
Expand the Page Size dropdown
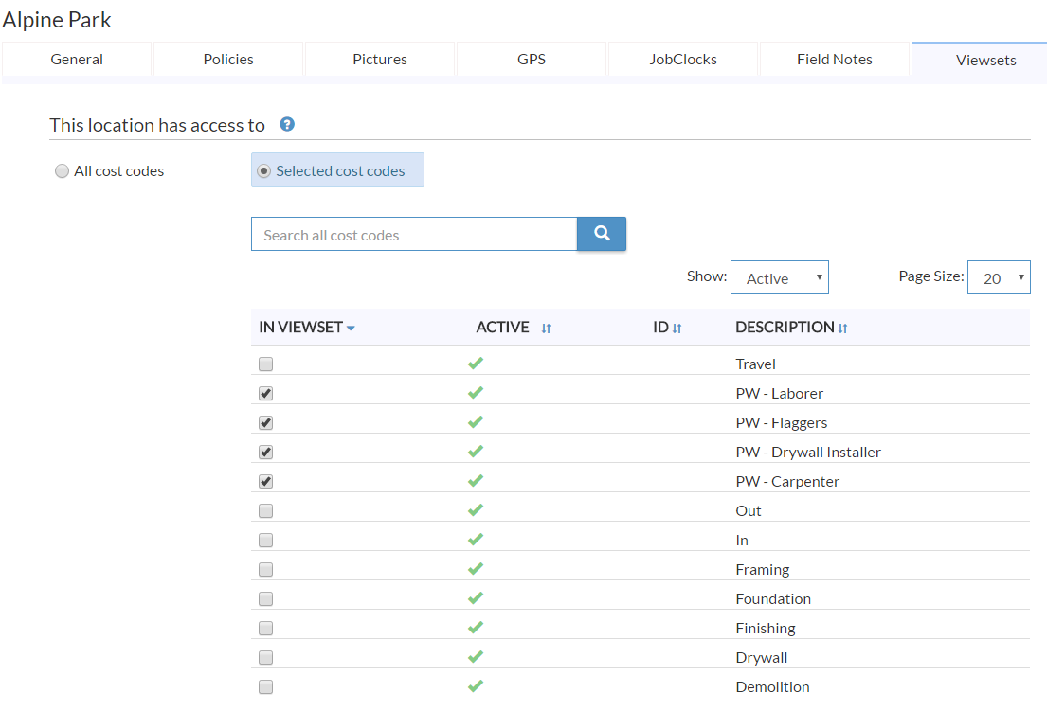[998, 278]
